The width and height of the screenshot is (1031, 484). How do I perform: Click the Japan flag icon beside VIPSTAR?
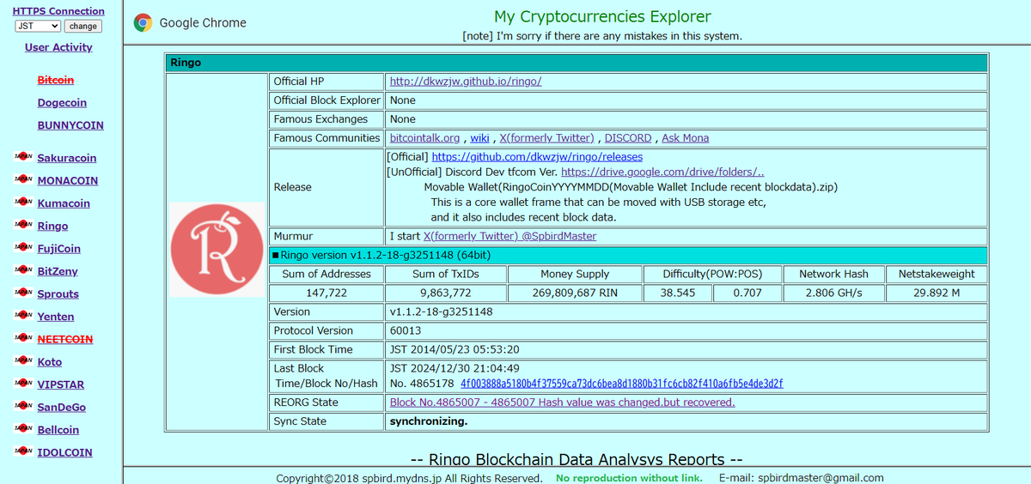point(23,384)
